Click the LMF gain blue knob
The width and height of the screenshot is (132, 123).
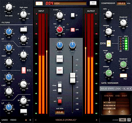(x=9, y=77)
